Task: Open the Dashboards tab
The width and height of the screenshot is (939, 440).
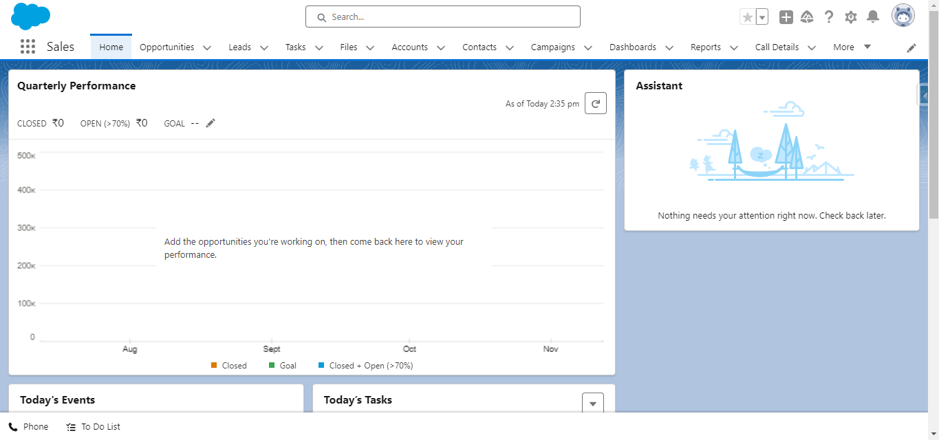Action: [x=633, y=47]
